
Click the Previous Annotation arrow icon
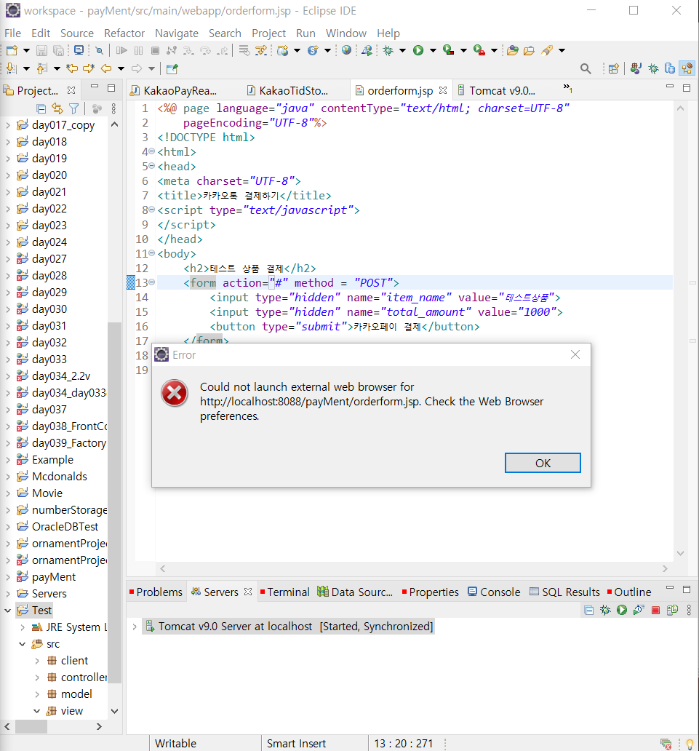coord(41,68)
